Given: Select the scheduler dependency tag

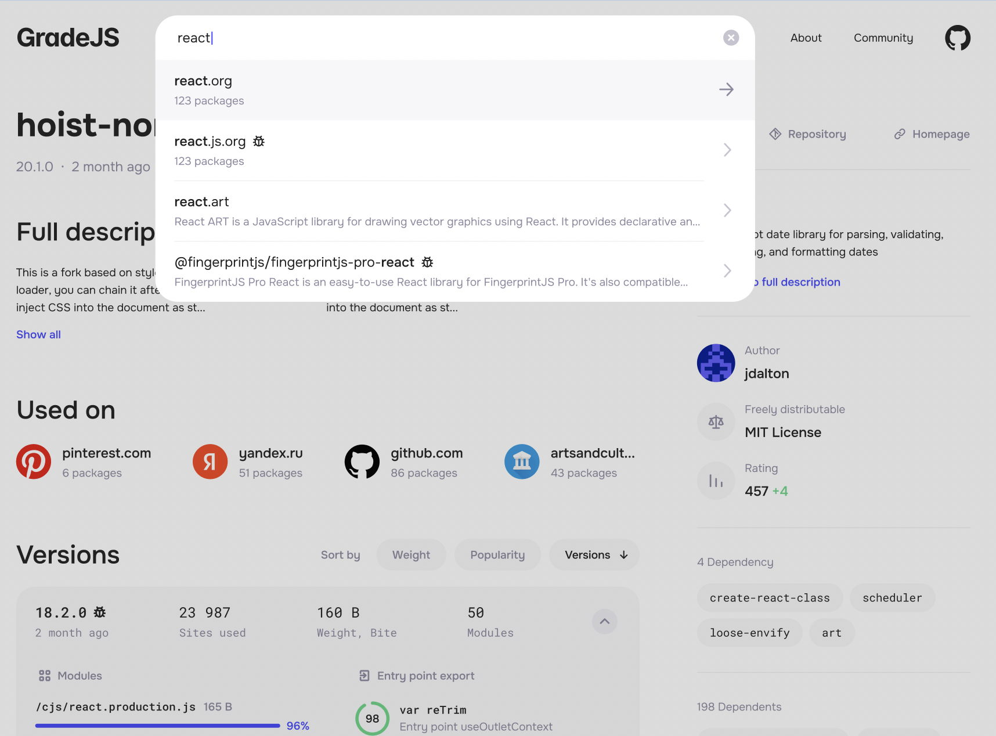Looking at the screenshot, I should 892,598.
